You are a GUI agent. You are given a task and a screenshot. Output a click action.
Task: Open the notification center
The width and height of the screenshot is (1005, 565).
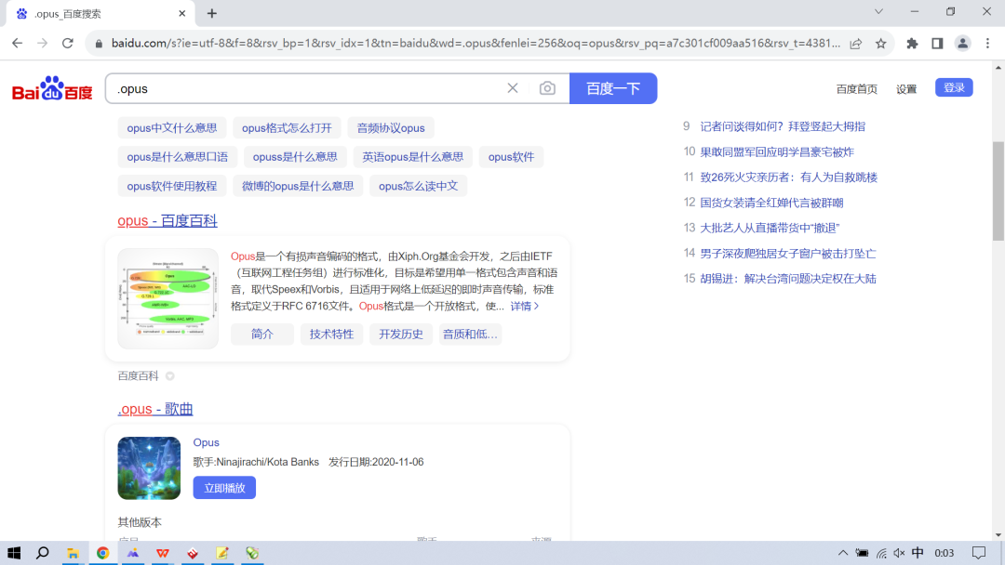979,553
